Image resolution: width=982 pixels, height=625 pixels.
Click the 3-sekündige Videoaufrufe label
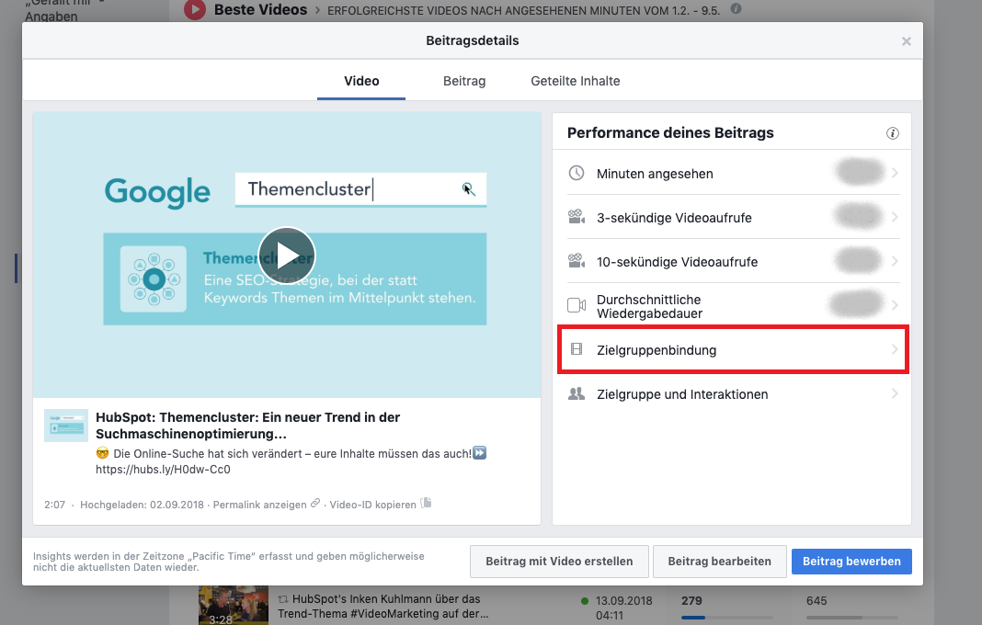pyautogui.click(x=674, y=218)
